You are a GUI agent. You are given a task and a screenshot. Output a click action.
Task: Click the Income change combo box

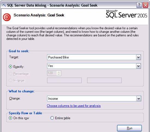pyautogui.click(x=94, y=99)
